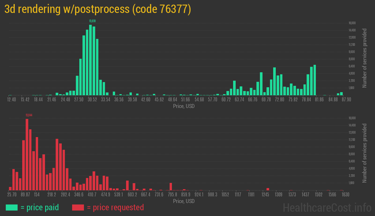
Task: Click the 30.52 tick on green chart axis
Action: [92, 99]
